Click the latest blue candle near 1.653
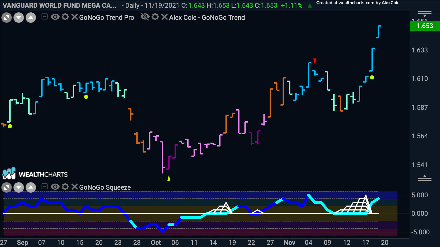The image size is (440, 247). point(378,32)
